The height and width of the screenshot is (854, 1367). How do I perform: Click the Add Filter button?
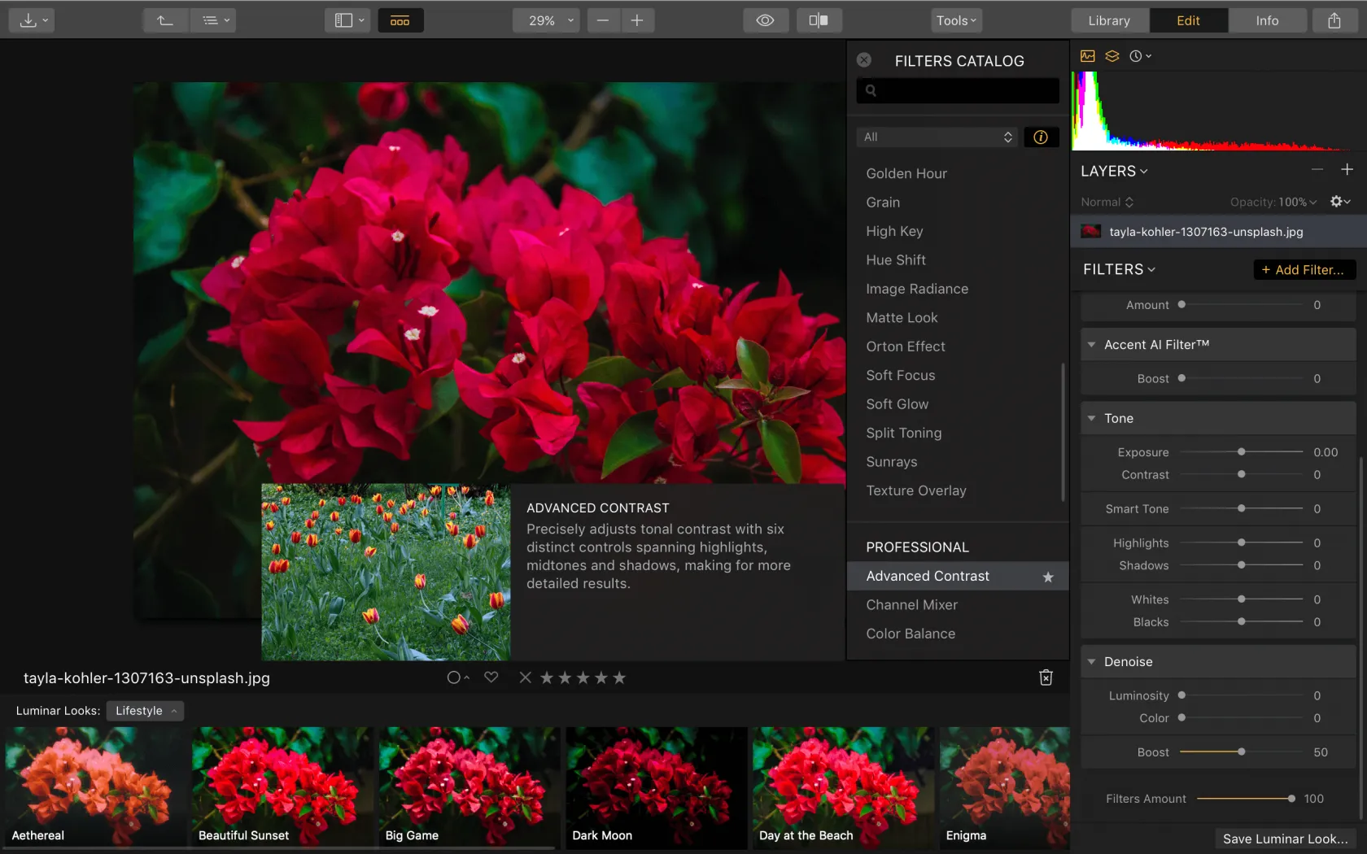pos(1304,269)
